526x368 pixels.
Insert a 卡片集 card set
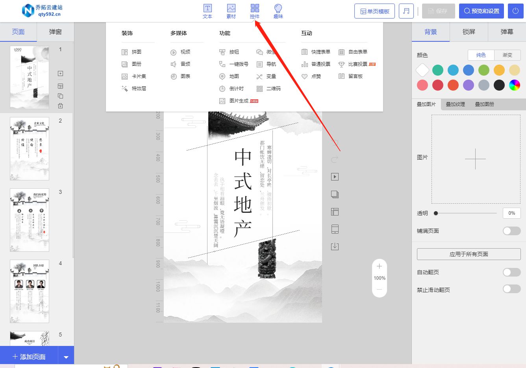click(134, 76)
